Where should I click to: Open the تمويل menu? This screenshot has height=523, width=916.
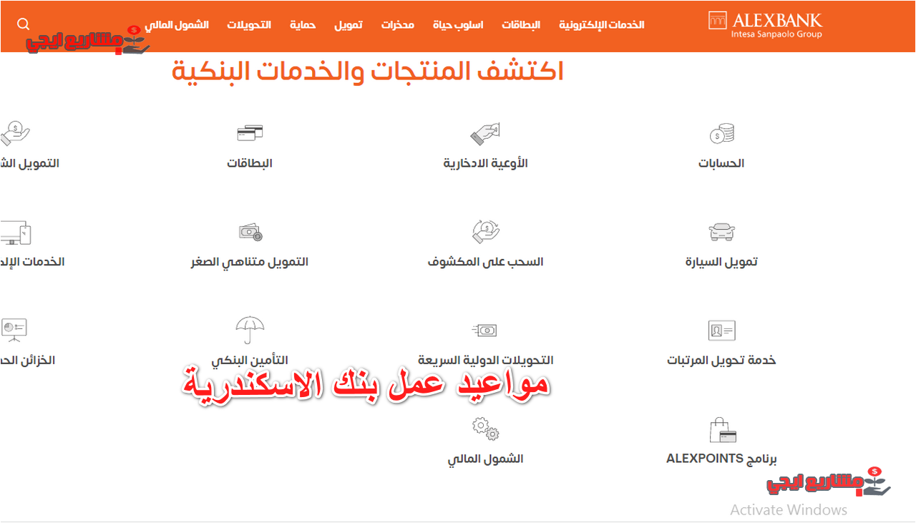click(x=349, y=24)
